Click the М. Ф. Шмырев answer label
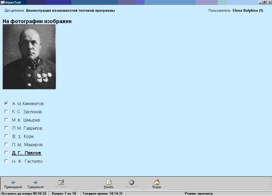This screenshot has width=272, height=196. [26, 120]
